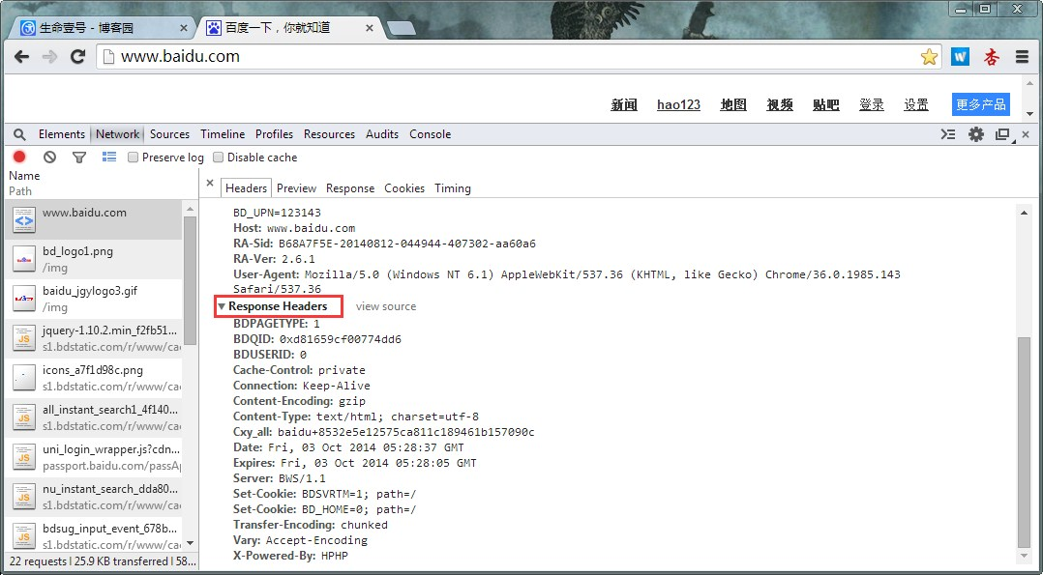Open the 贴吧 link

[825, 105]
